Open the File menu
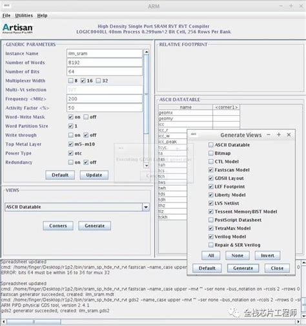The height and width of the screenshot is (326, 306). [x=6, y=16]
